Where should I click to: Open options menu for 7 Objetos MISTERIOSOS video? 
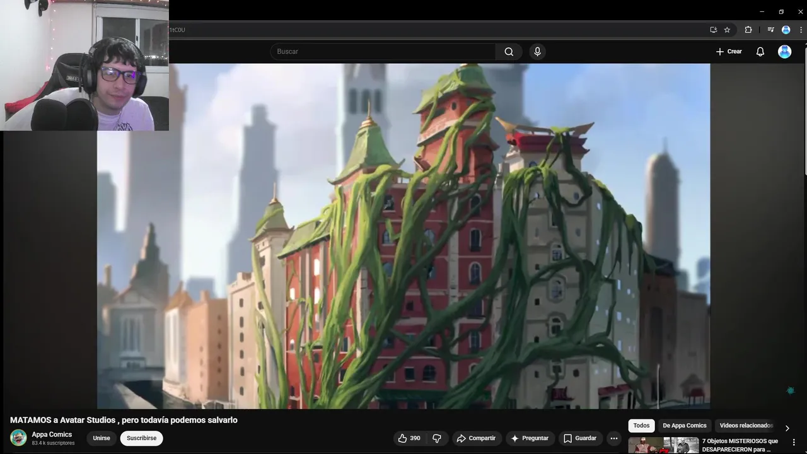click(x=794, y=442)
